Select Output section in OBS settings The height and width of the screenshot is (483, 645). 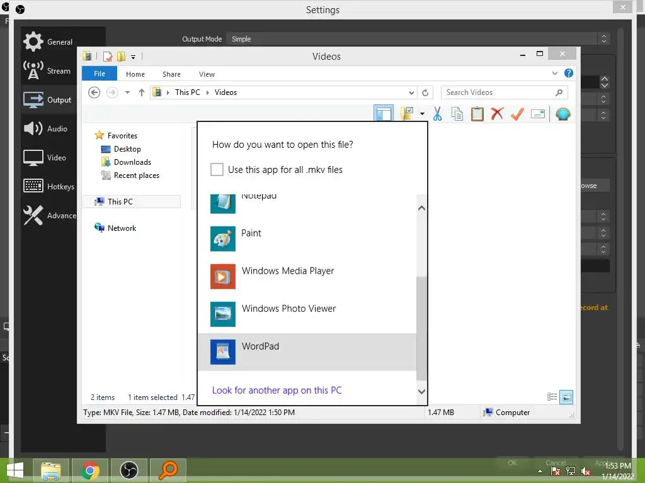(x=49, y=99)
